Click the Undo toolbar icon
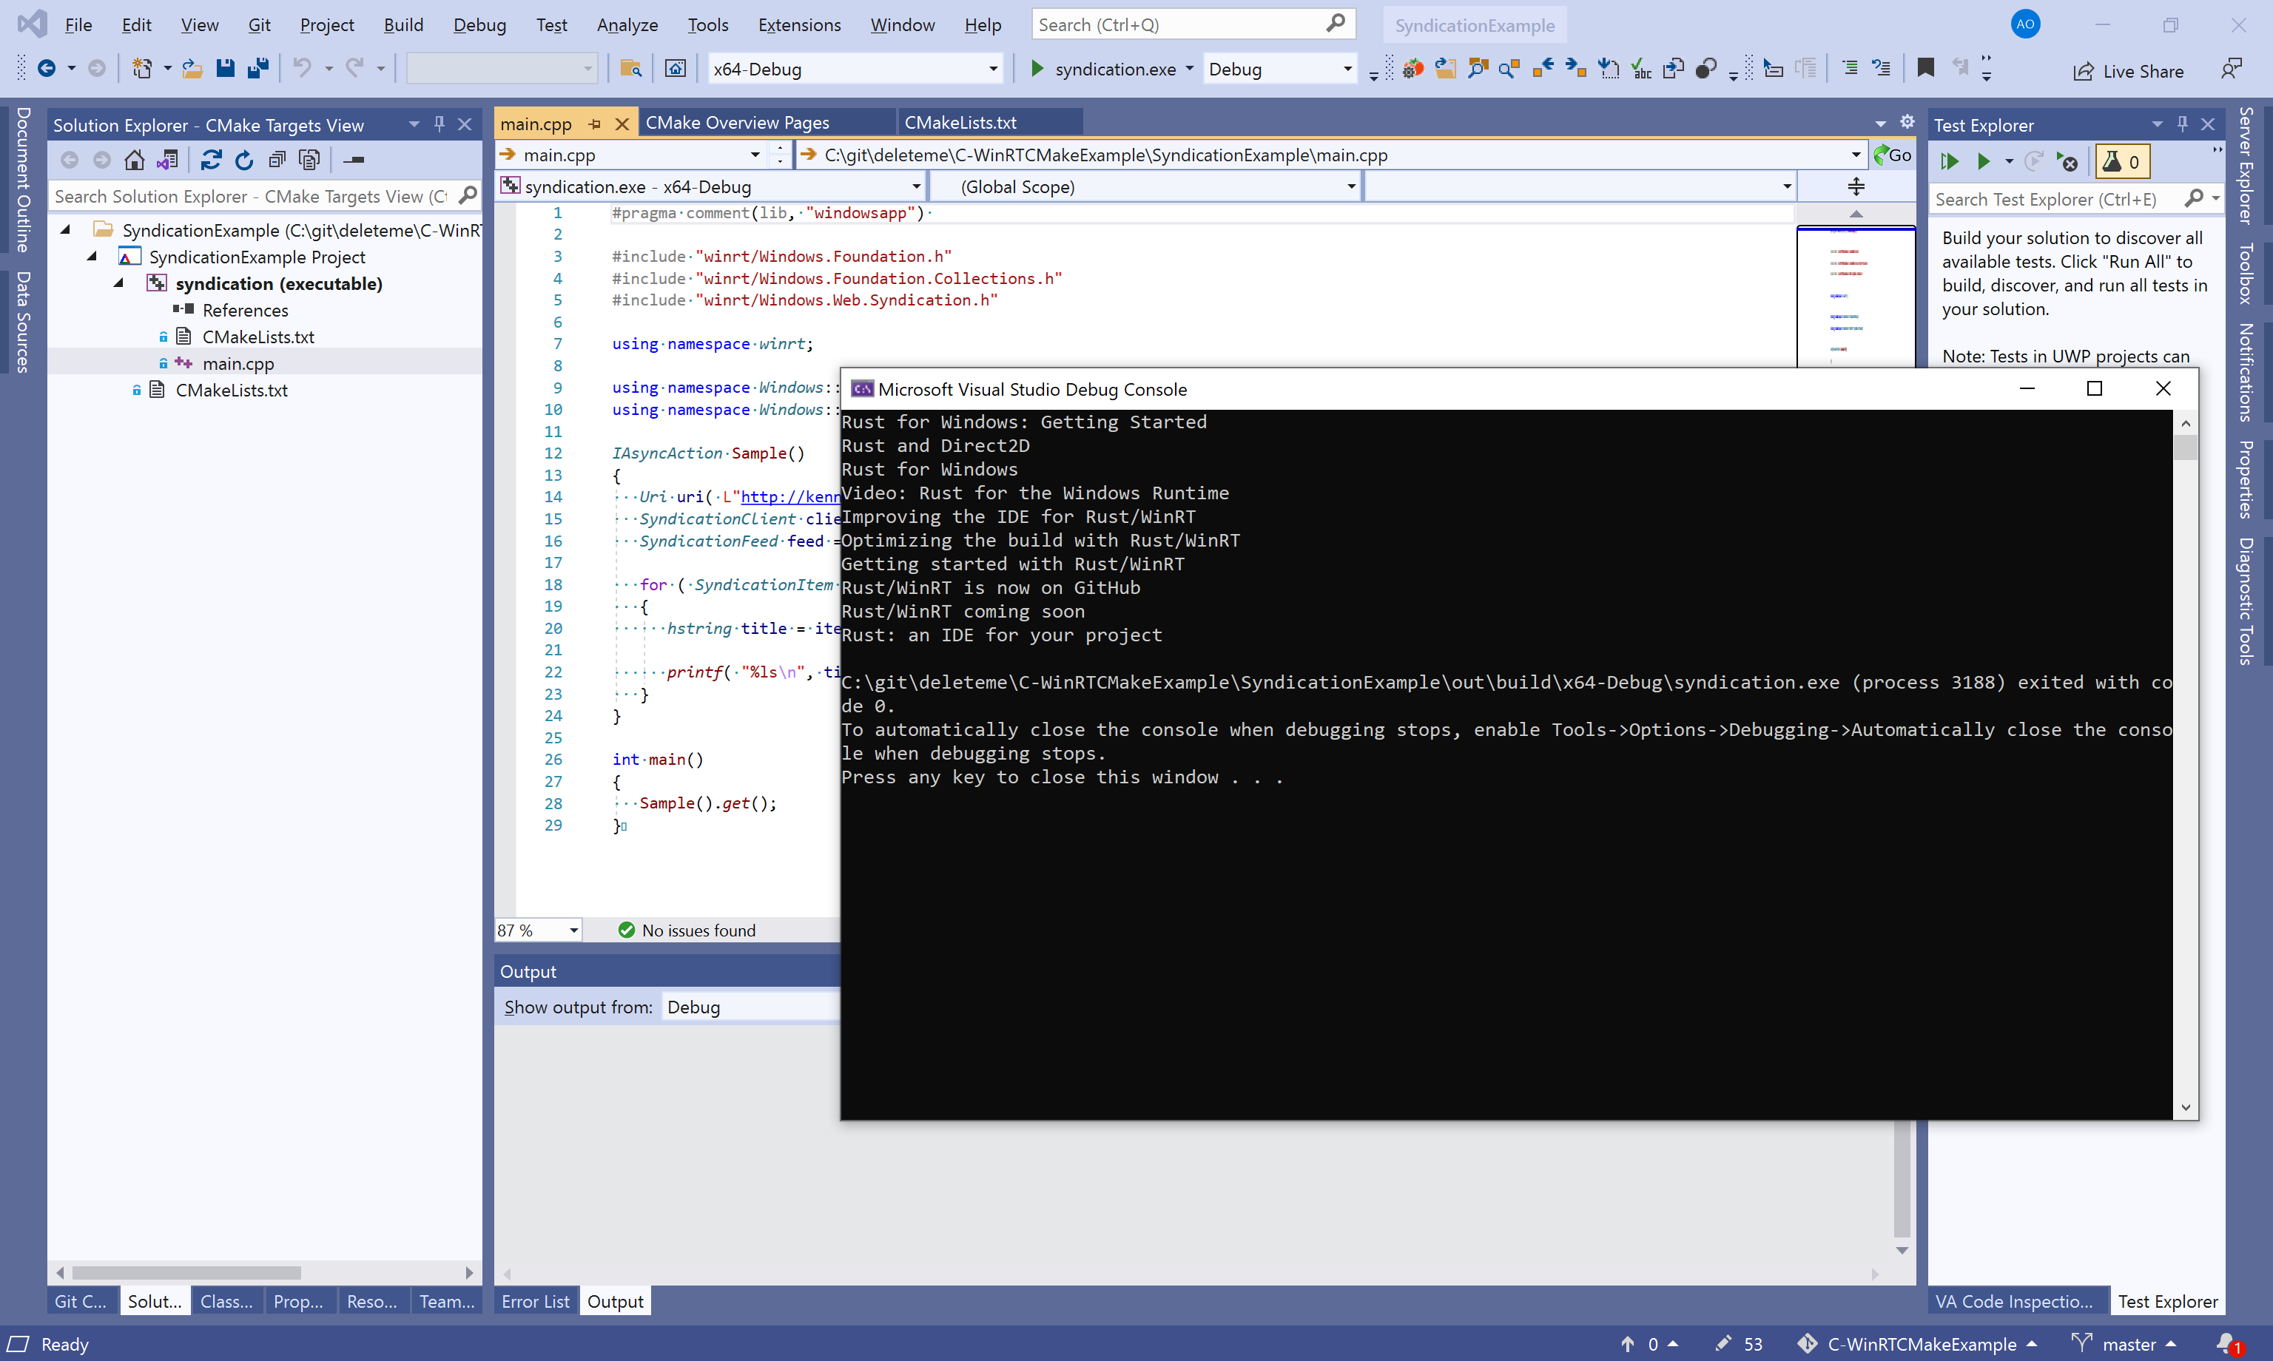 (303, 67)
